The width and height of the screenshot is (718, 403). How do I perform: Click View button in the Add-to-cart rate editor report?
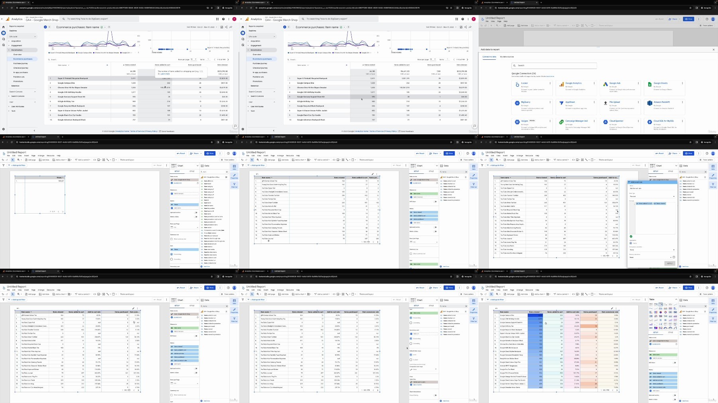(x=688, y=153)
